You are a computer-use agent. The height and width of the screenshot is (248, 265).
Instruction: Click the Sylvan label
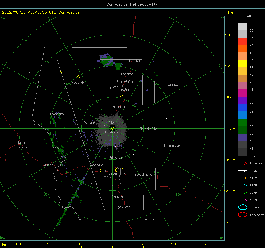(x=113, y=87)
